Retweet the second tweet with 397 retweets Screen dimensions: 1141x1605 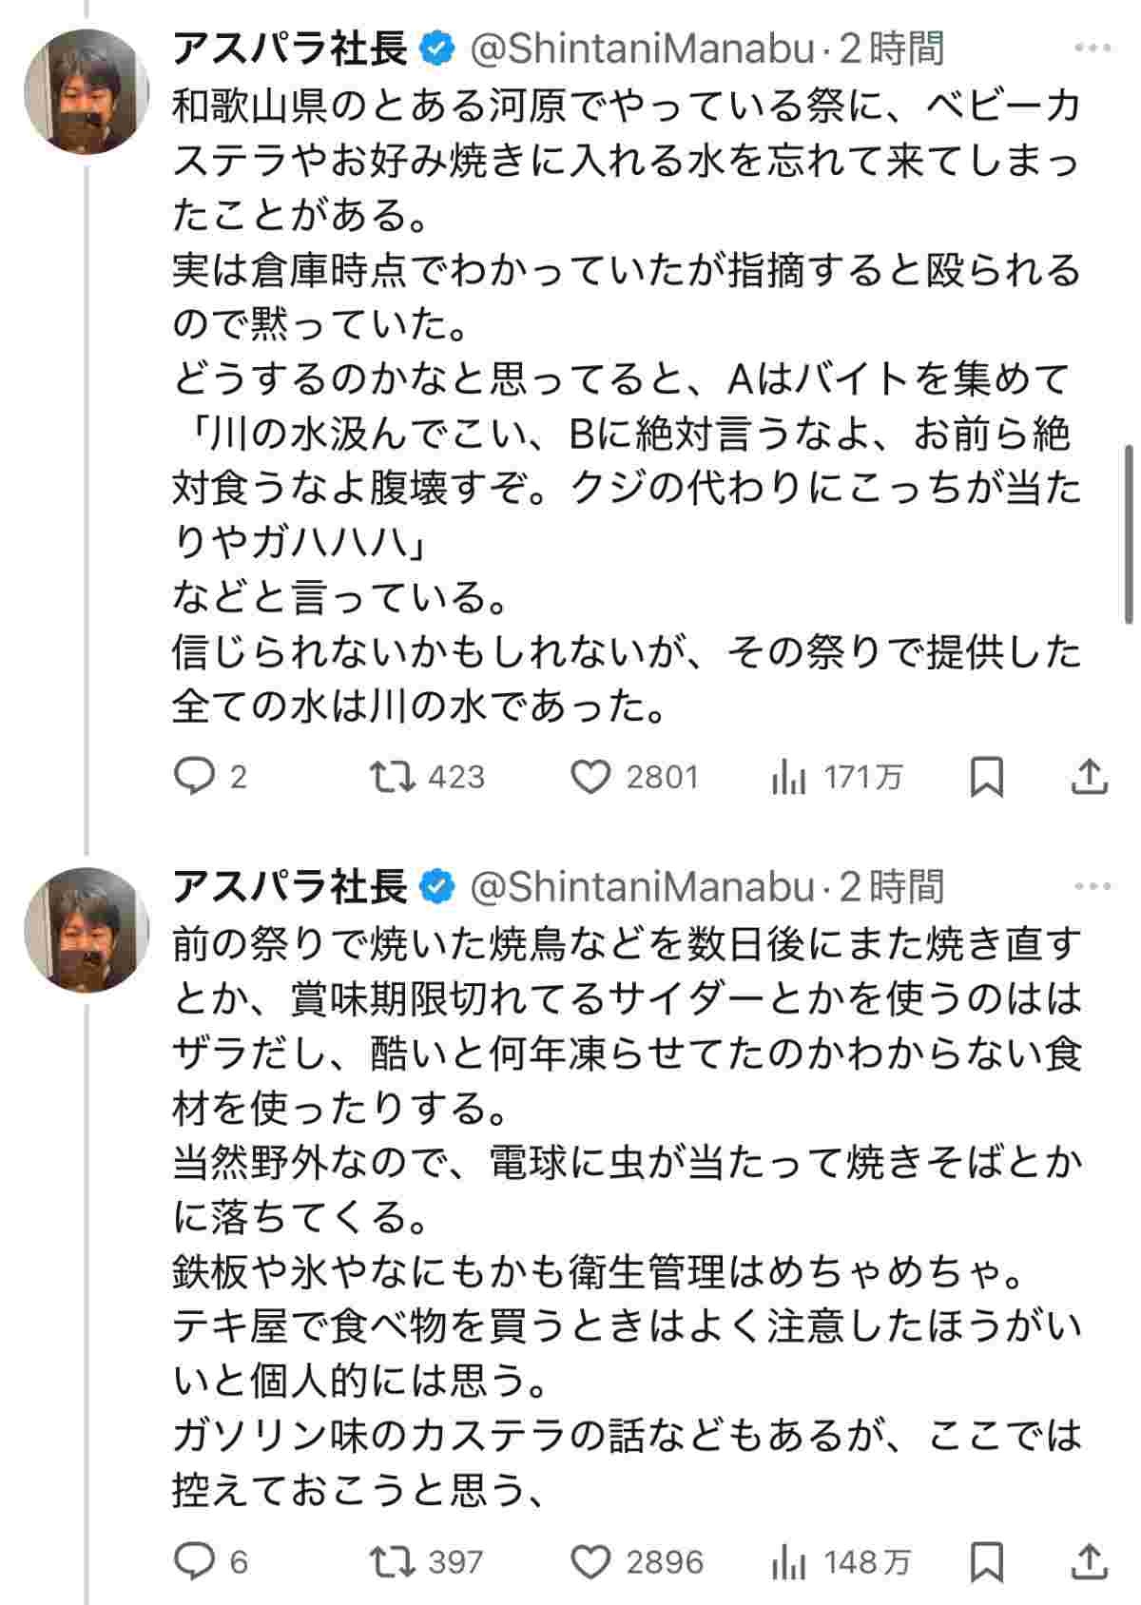(x=393, y=1562)
